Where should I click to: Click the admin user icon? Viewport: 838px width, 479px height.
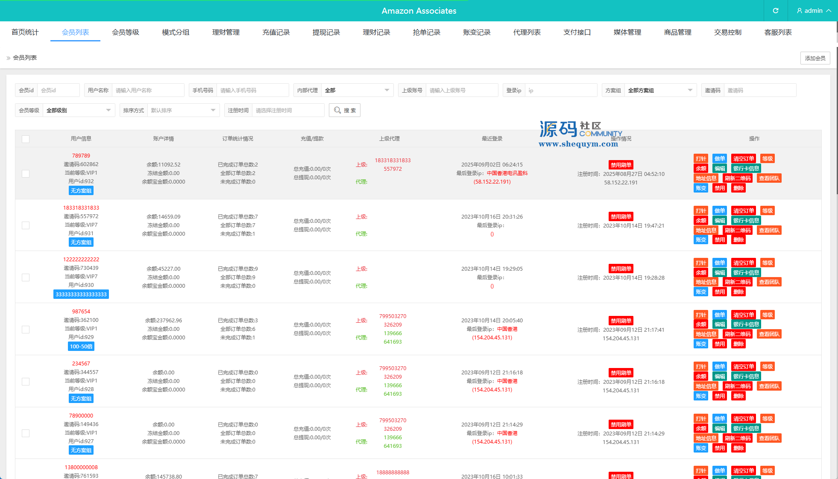(x=800, y=11)
